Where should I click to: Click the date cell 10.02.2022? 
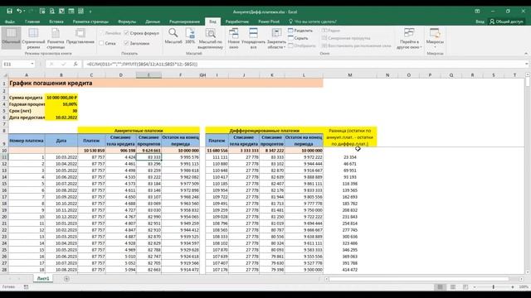point(61,118)
